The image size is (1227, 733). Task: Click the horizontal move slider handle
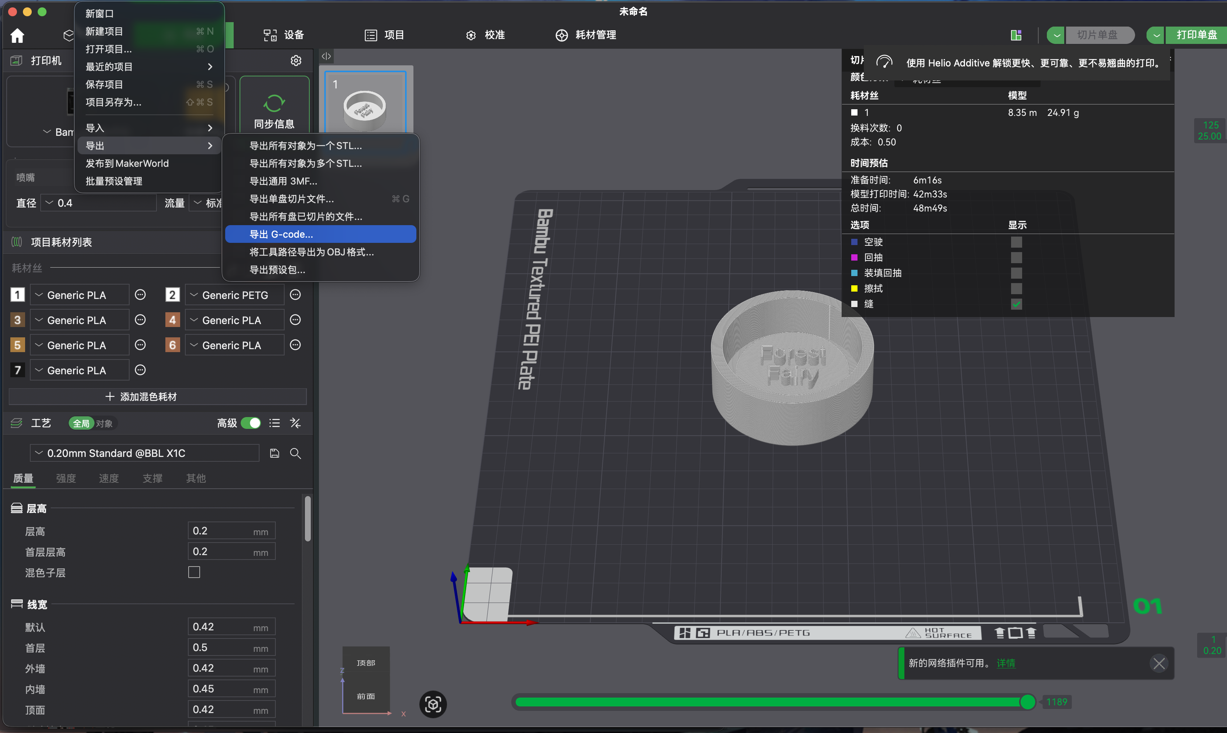click(x=1028, y=702)
